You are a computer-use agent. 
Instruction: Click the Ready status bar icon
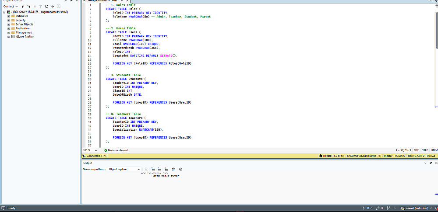[4, 208]
